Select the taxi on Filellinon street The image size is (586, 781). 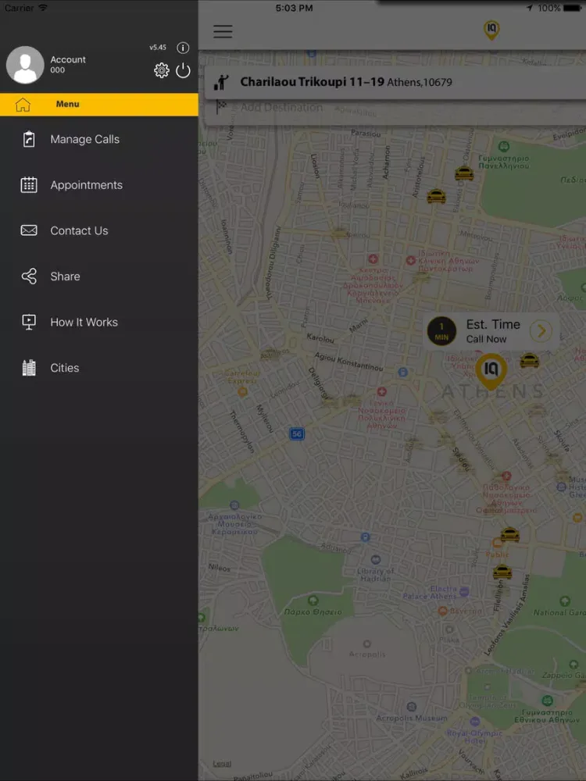coord(502,572)
